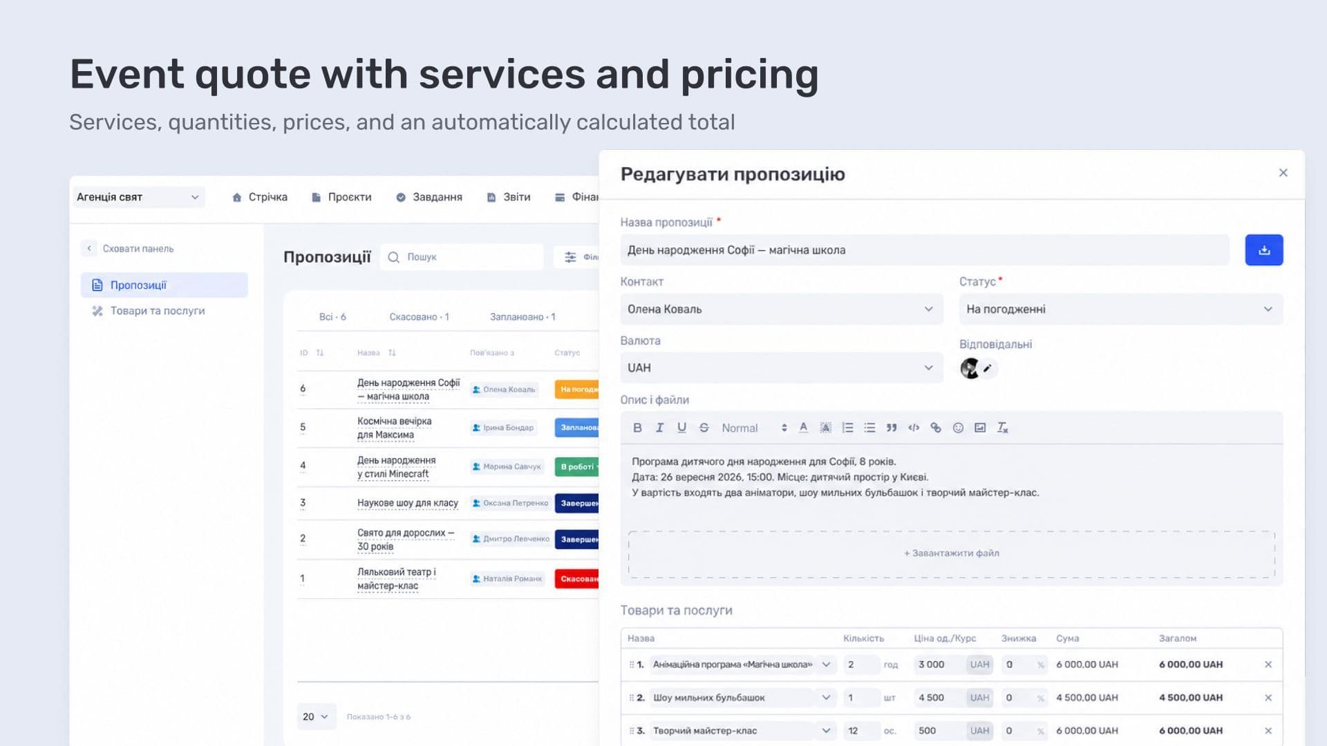Open emoji picker in editor toolbar
The height and width of the screenshot is (746, 1327).
point(958,428)
